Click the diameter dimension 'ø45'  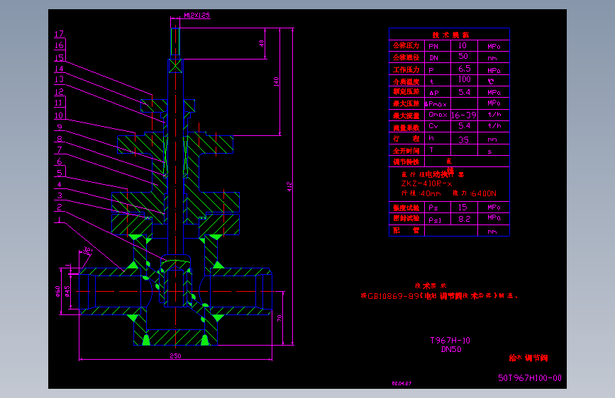(67, 292)
